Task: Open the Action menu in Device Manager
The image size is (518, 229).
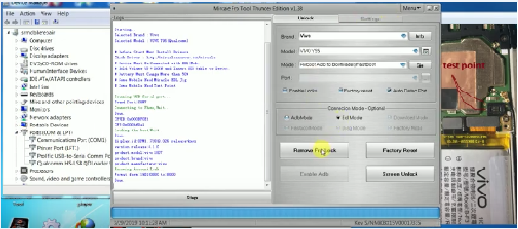Action: tap(27, 14)
